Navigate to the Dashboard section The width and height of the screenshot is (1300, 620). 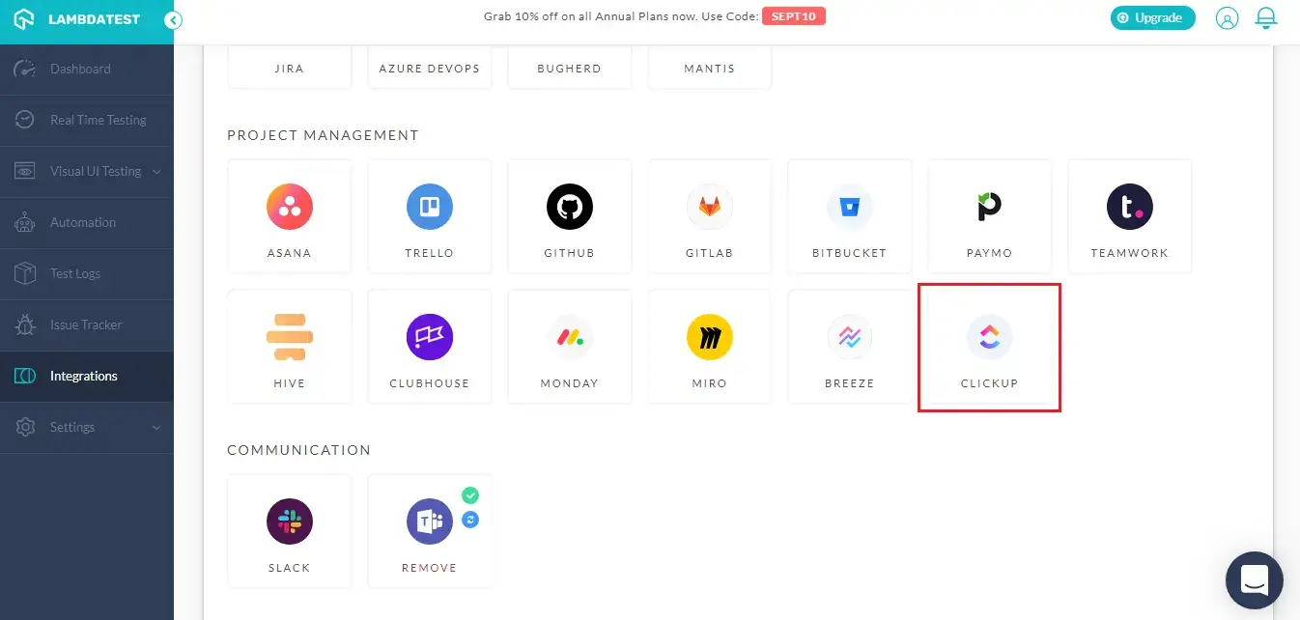pyautogui.click(x=80, y=69)
